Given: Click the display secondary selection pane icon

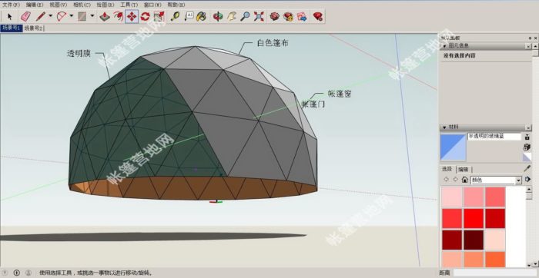Looking at the screenshot, I should 527,137.
